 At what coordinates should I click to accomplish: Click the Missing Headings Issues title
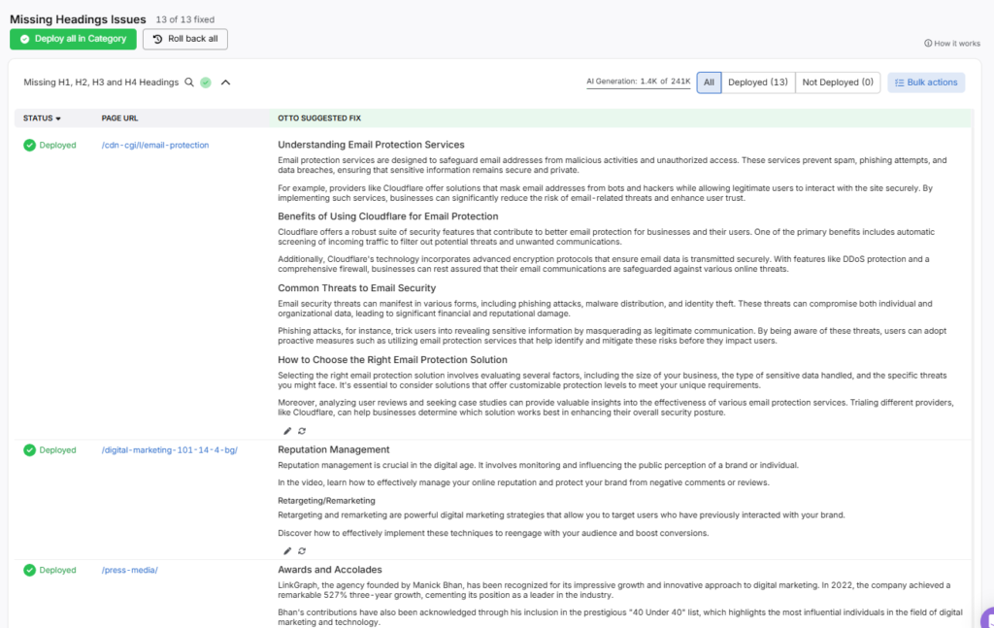tap(78, 19)
